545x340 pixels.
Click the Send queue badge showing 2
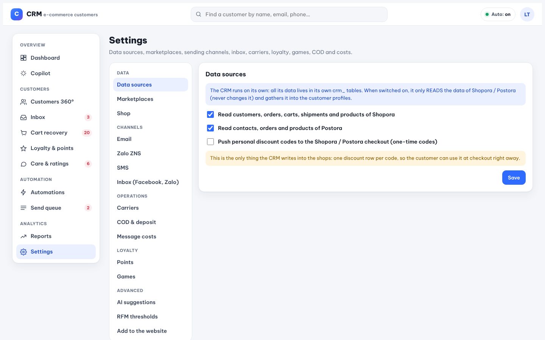click(x=88, y=208)
